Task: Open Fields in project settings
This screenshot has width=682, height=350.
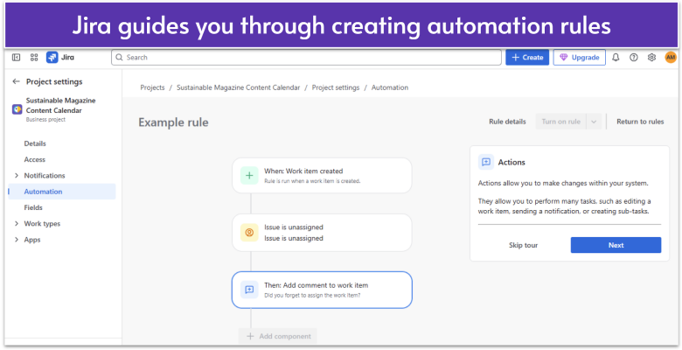Action: pos(33,207)
